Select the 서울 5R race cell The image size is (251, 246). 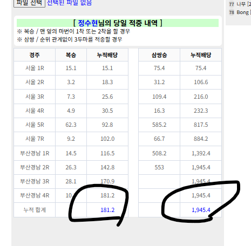coord(35,125)
